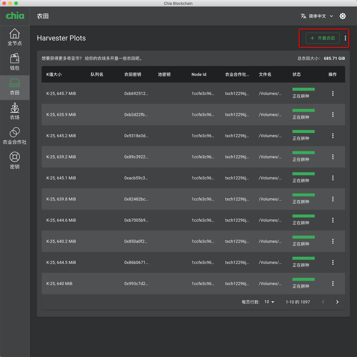Viewport: 357px width, 357px height.
Task: Open actions menu for K-25, 640 MiB plot
Action: (x=333, y=284)
